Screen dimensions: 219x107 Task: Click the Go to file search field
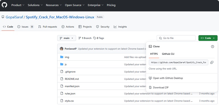point(176,38)
